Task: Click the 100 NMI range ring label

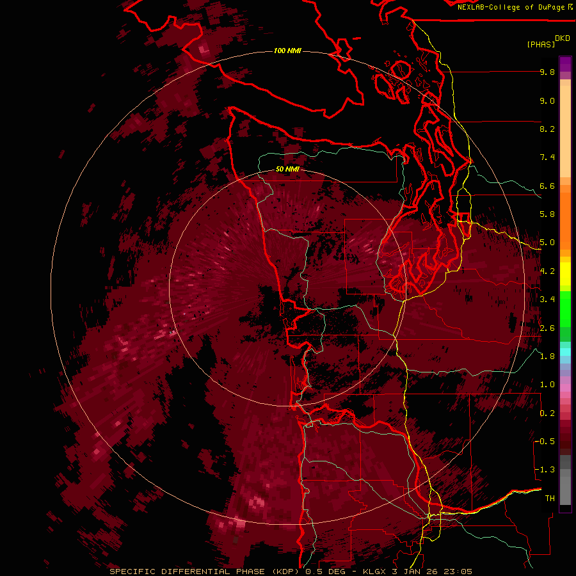Action: click(x=287, y=51)
